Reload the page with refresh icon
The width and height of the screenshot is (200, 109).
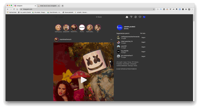[14, 9]
